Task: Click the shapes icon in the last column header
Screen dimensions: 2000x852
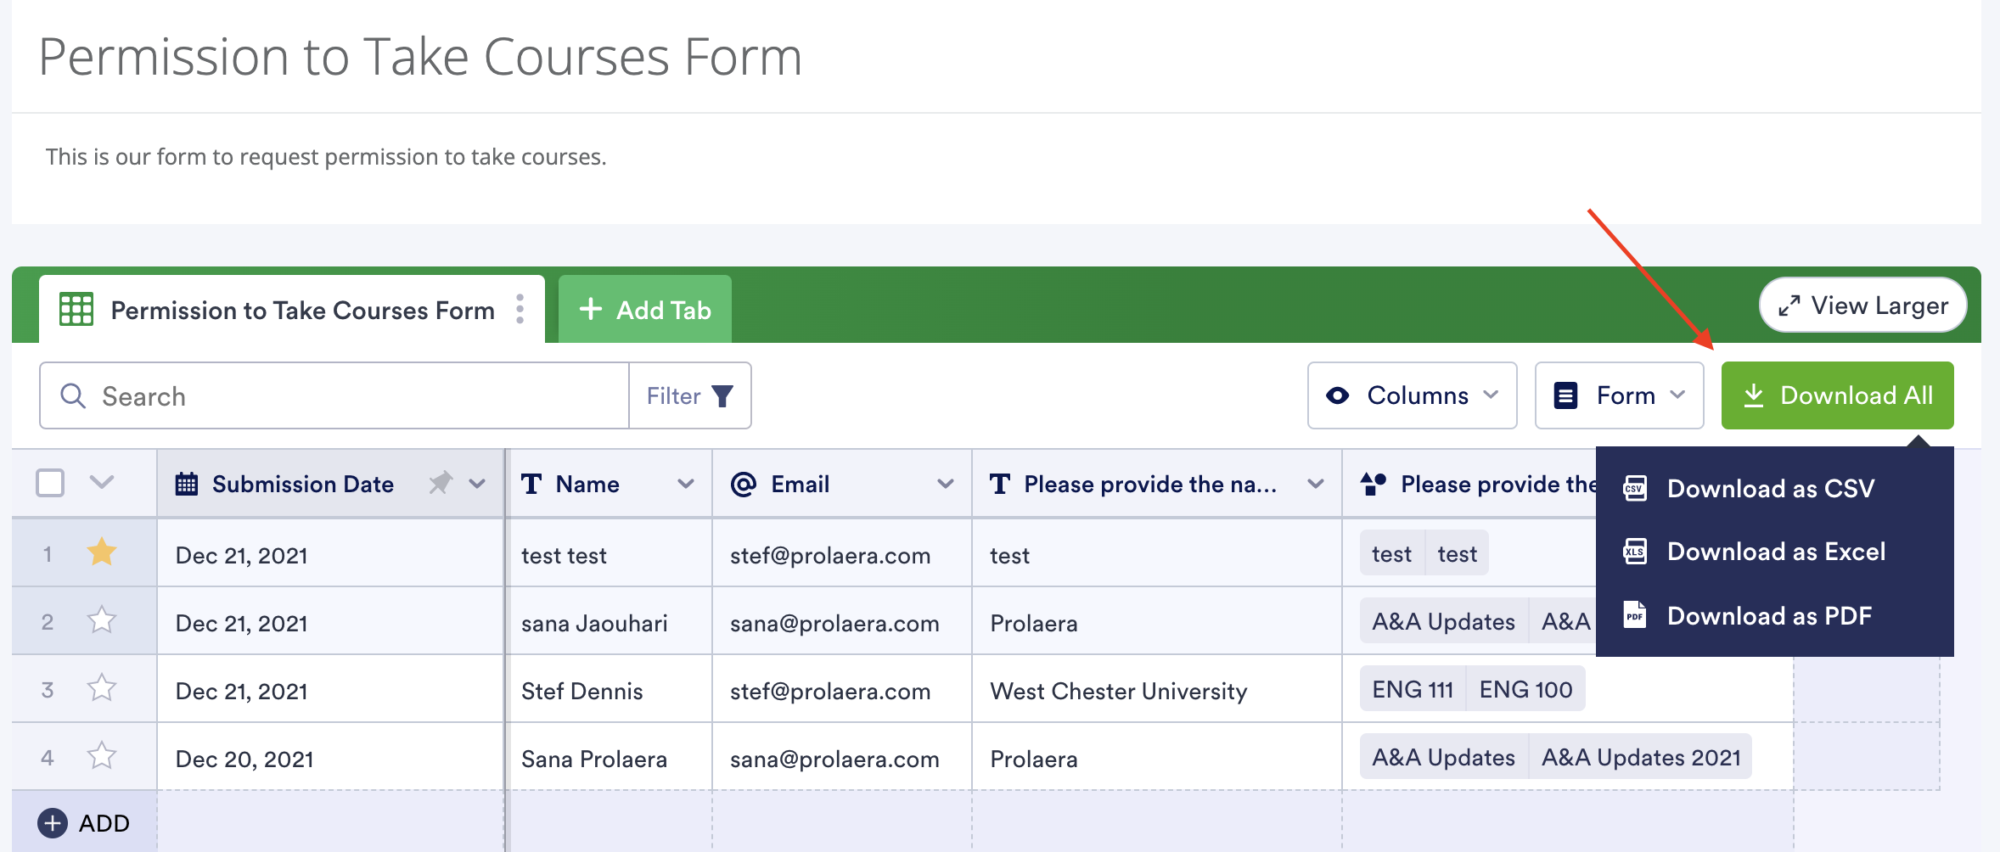Action: click(x=1374, y=484)
